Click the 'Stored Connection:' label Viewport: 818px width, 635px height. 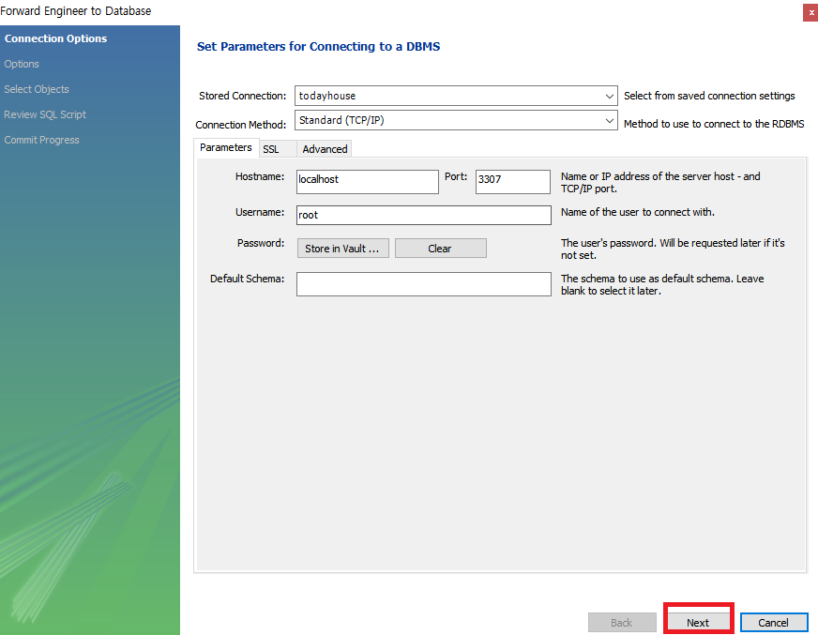coord(243,96)
